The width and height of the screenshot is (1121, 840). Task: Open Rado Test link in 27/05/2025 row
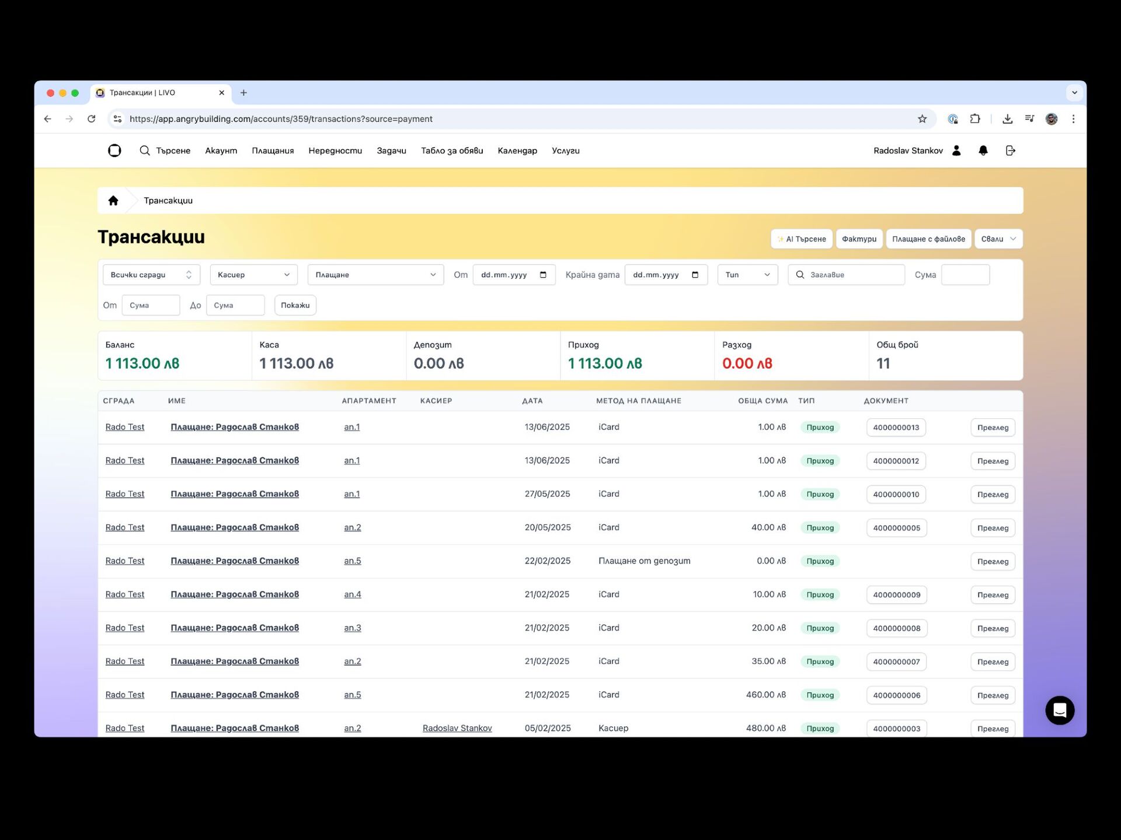pos(125,494)
